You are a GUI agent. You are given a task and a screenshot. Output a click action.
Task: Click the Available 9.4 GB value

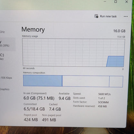64,98
